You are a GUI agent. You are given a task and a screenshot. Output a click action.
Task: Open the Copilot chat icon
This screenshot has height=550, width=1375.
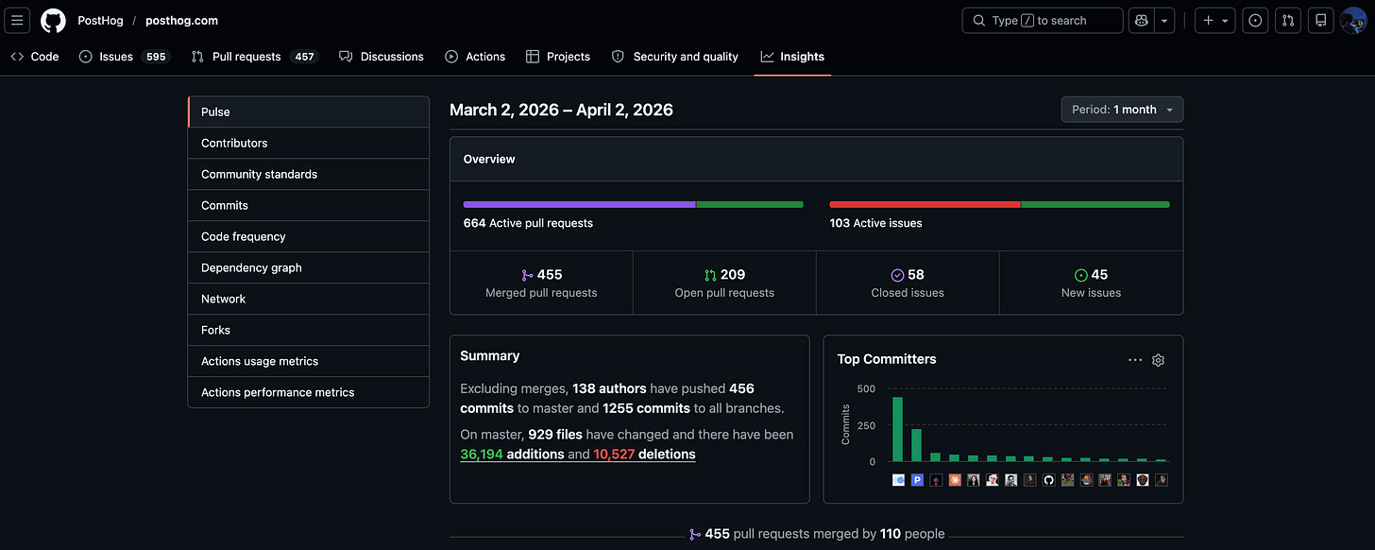pos(1141,20)
